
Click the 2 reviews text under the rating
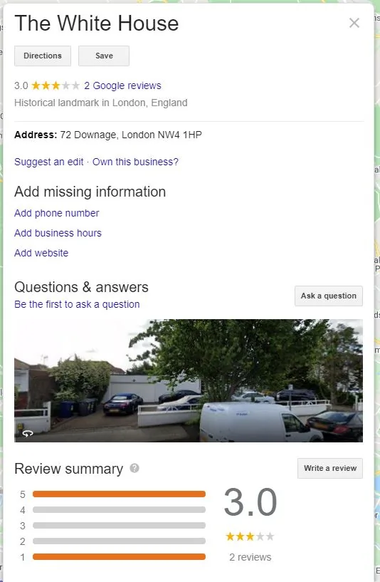click(250, 557)
